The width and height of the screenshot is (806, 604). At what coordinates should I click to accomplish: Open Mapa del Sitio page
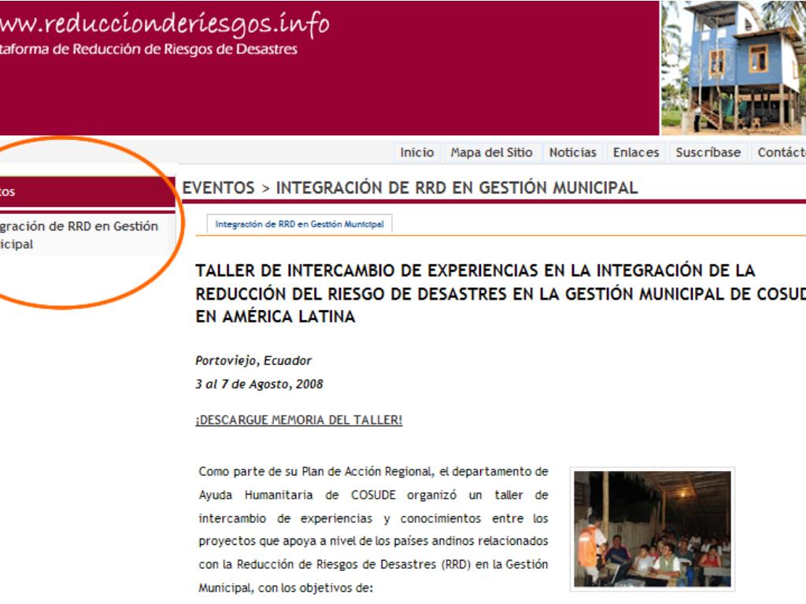click(491, 153)
